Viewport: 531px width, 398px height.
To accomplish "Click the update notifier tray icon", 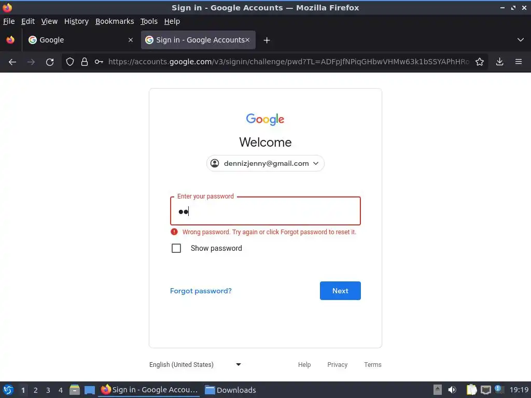I will [499, 389].
